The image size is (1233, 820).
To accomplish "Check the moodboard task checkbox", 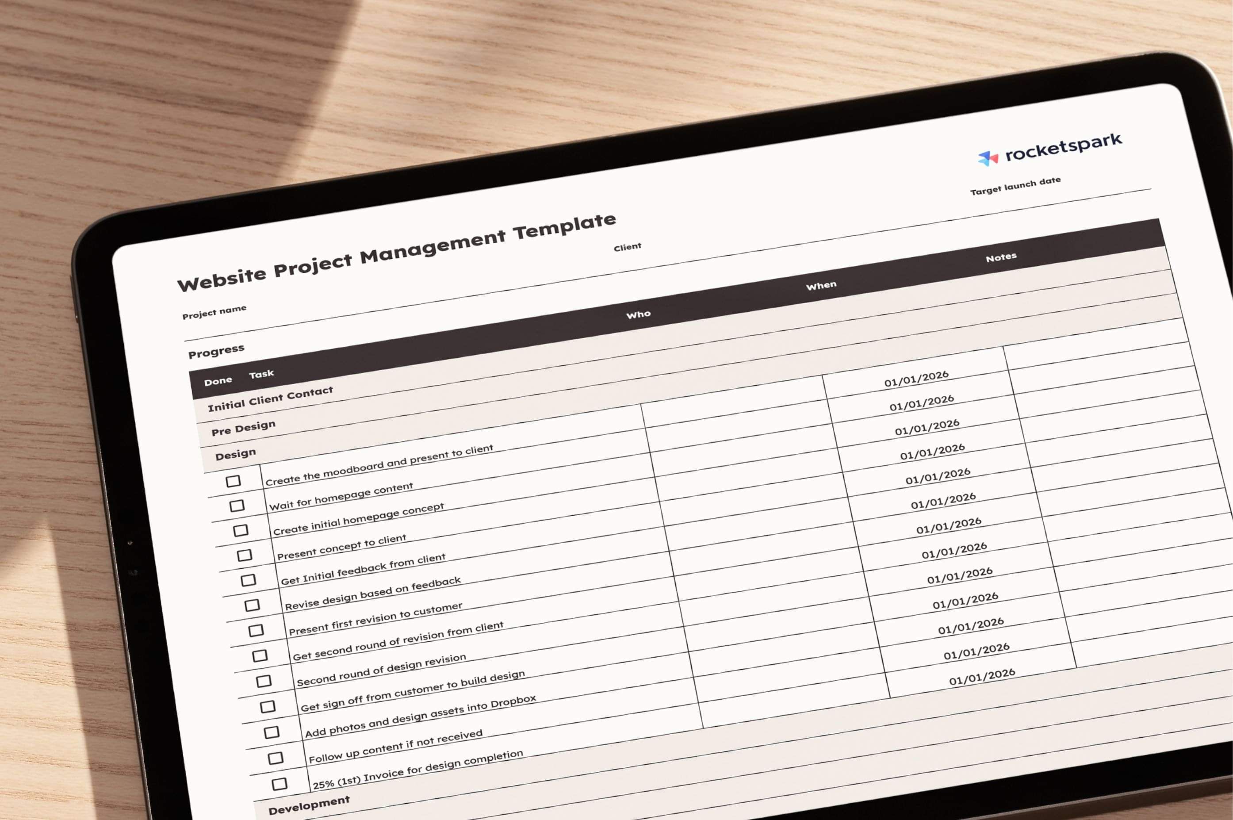I will (x=233, y=481).
